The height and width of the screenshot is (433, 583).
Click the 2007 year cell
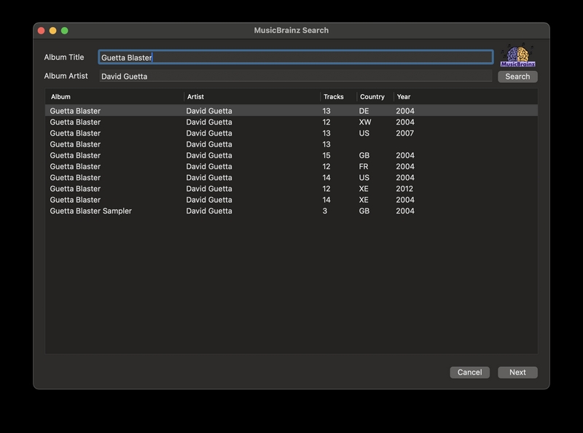tap(404, 133)
